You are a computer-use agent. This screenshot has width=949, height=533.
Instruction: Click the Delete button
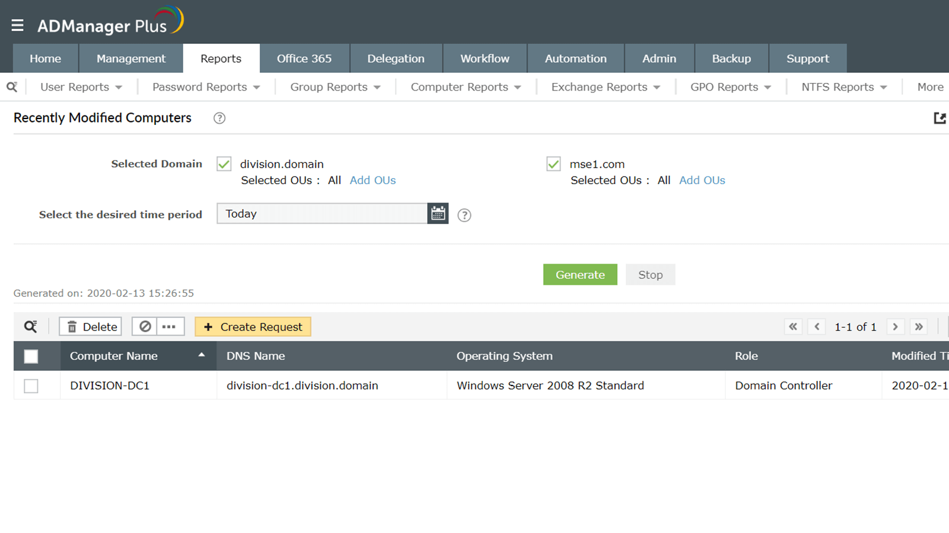click(91, 326)
